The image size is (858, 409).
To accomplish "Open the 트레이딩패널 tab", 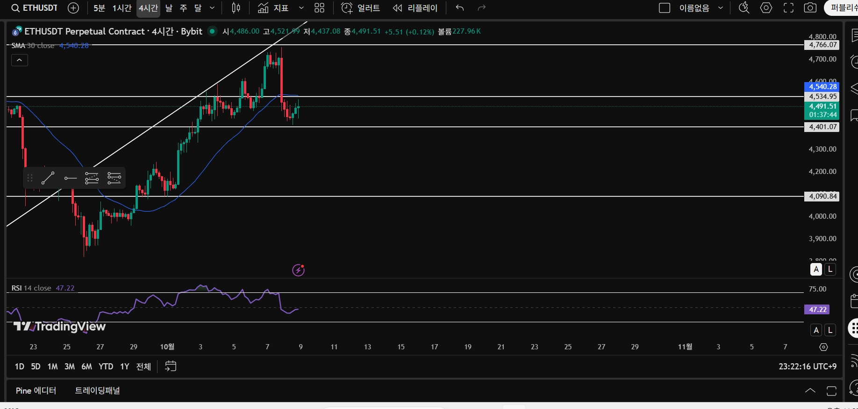I will 98,391.
